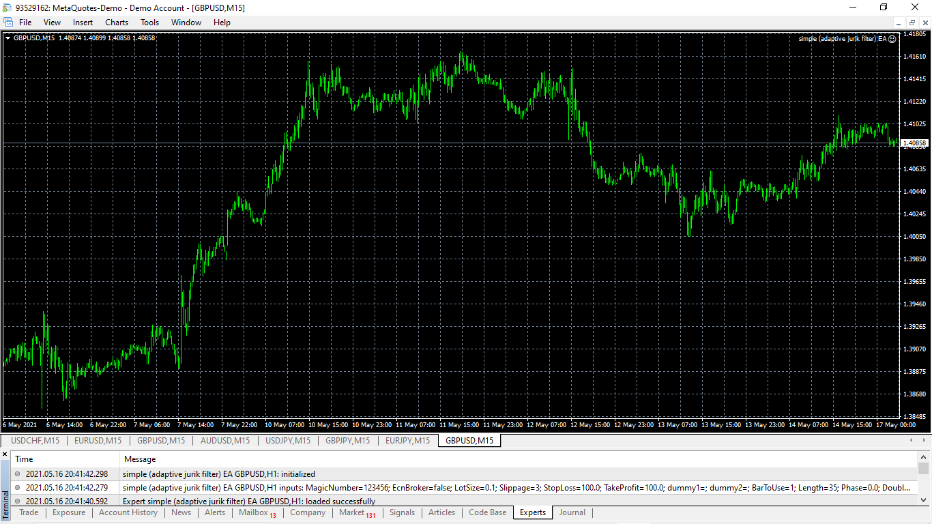Open the Journal tab in Terminal
The image size is (932, 524).
pos(572,512)
